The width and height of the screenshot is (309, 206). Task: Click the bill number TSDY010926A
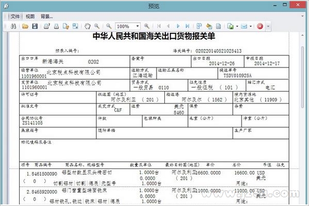point(237,76)
